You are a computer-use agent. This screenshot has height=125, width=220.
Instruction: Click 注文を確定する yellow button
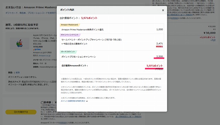pyautogui.click(x=21, y=112)
